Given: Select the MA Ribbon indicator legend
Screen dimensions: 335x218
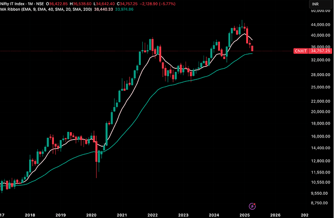Looking at the screenshot, I should tap(46, 9).
